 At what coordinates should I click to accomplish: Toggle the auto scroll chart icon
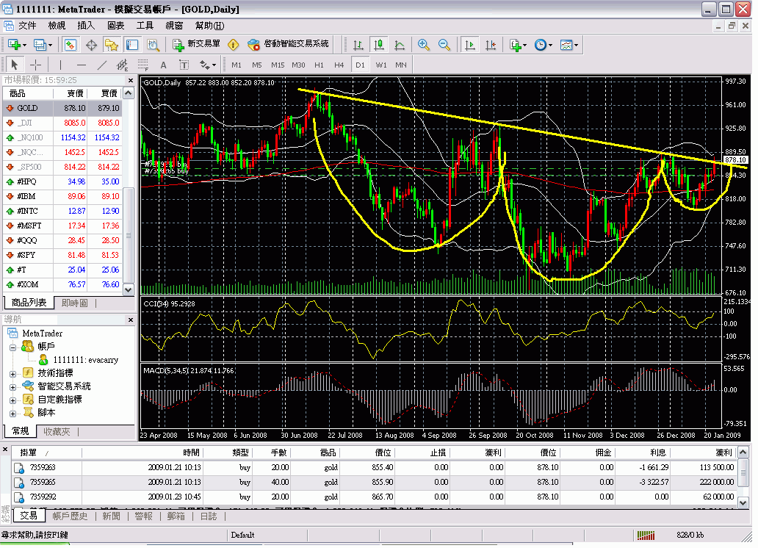coord(469,45)
